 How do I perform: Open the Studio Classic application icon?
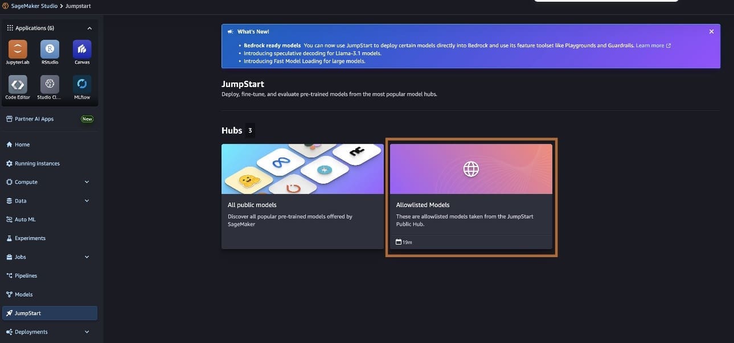coord(50,85)
